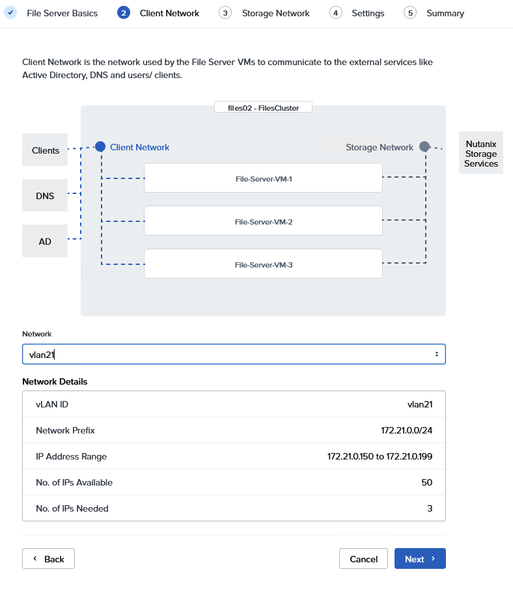Click the gray Storage Network node dot

pos(424,147)
